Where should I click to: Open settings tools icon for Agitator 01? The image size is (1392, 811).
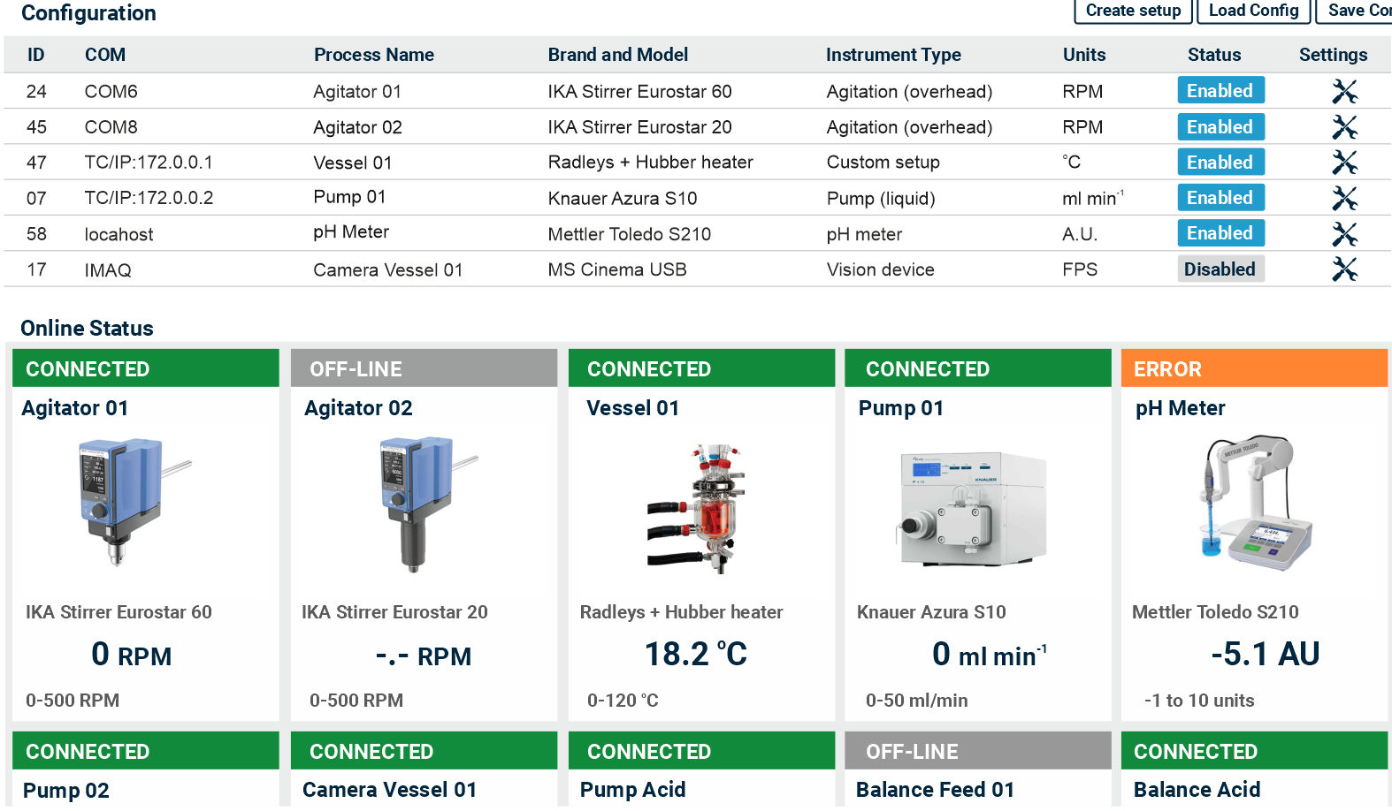(1344, 92)
